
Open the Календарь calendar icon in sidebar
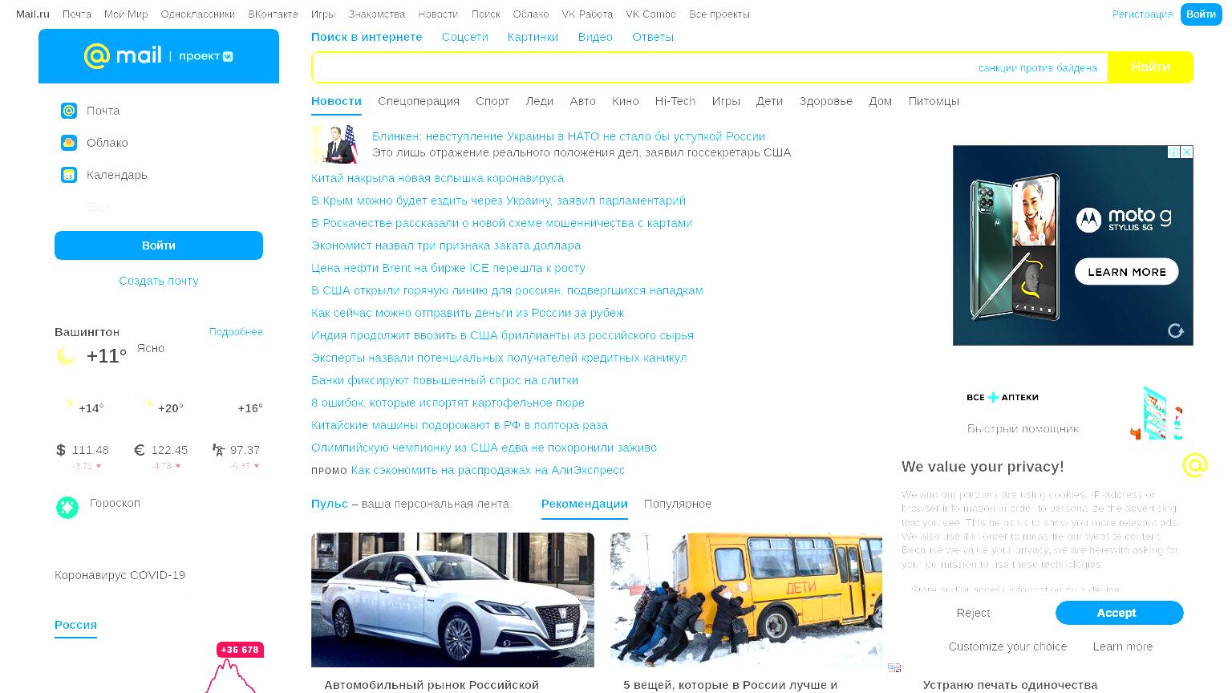tap(69, 175)
